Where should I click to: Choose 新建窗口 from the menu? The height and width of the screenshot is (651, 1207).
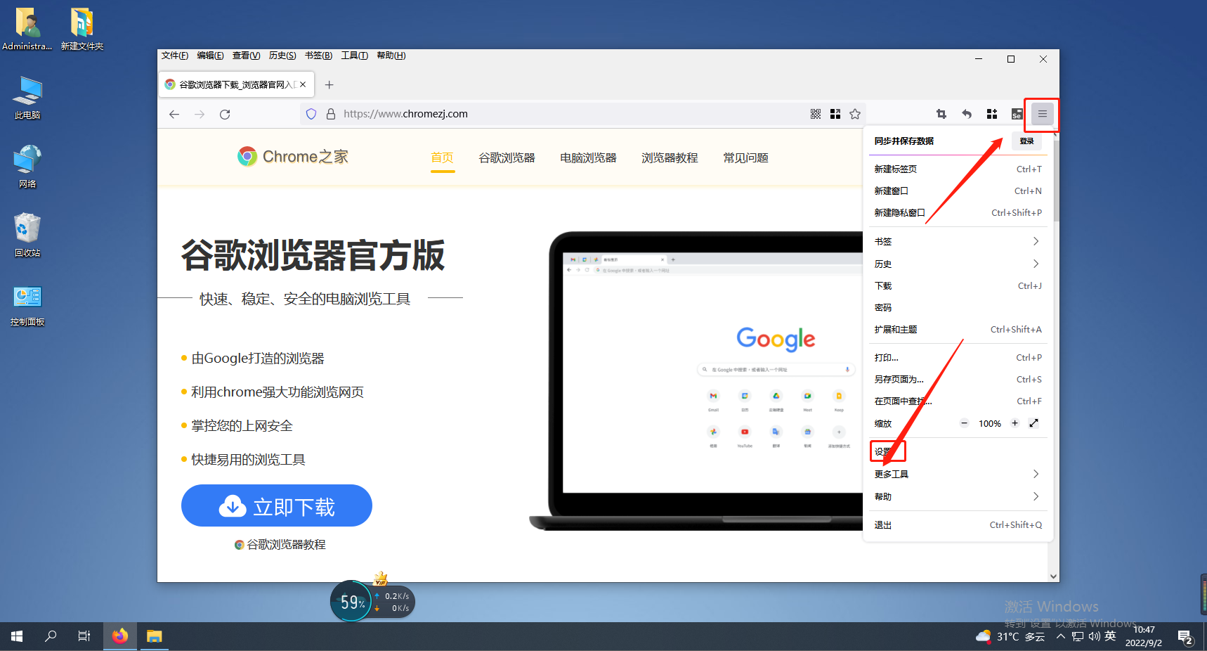958,191
